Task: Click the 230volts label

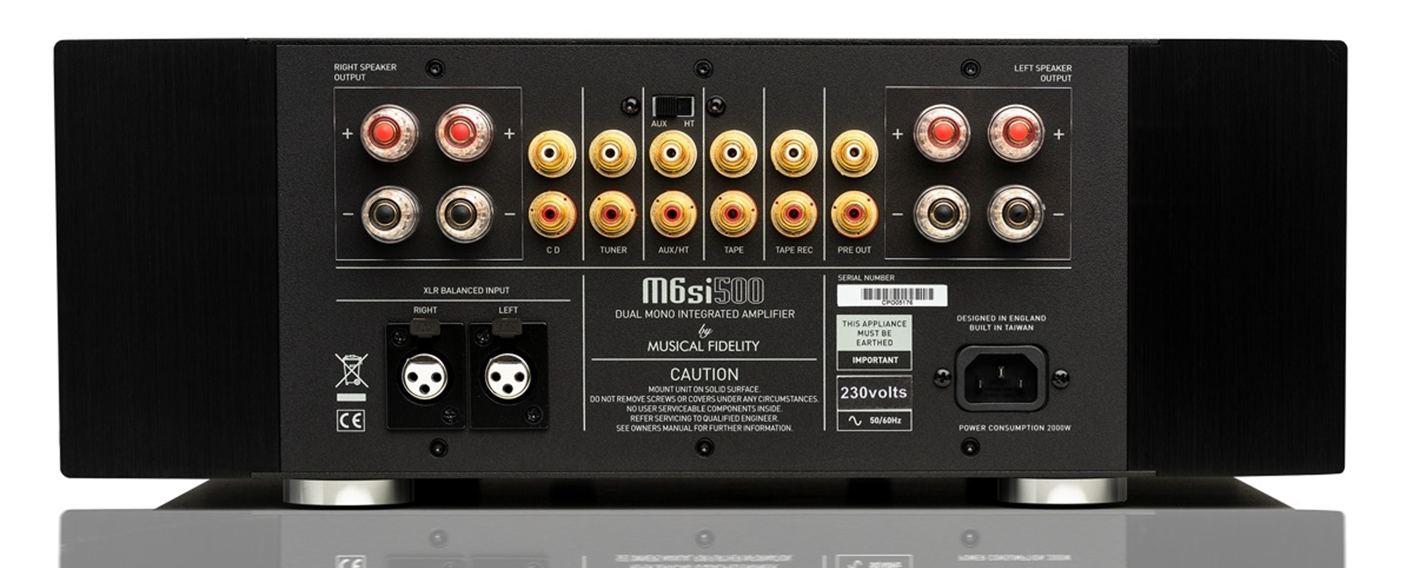Action: (x=873, y=393)
